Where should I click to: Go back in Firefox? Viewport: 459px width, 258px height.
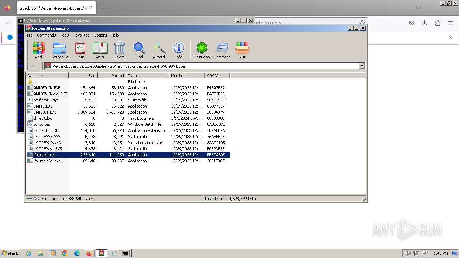click(x=9, y=23)
